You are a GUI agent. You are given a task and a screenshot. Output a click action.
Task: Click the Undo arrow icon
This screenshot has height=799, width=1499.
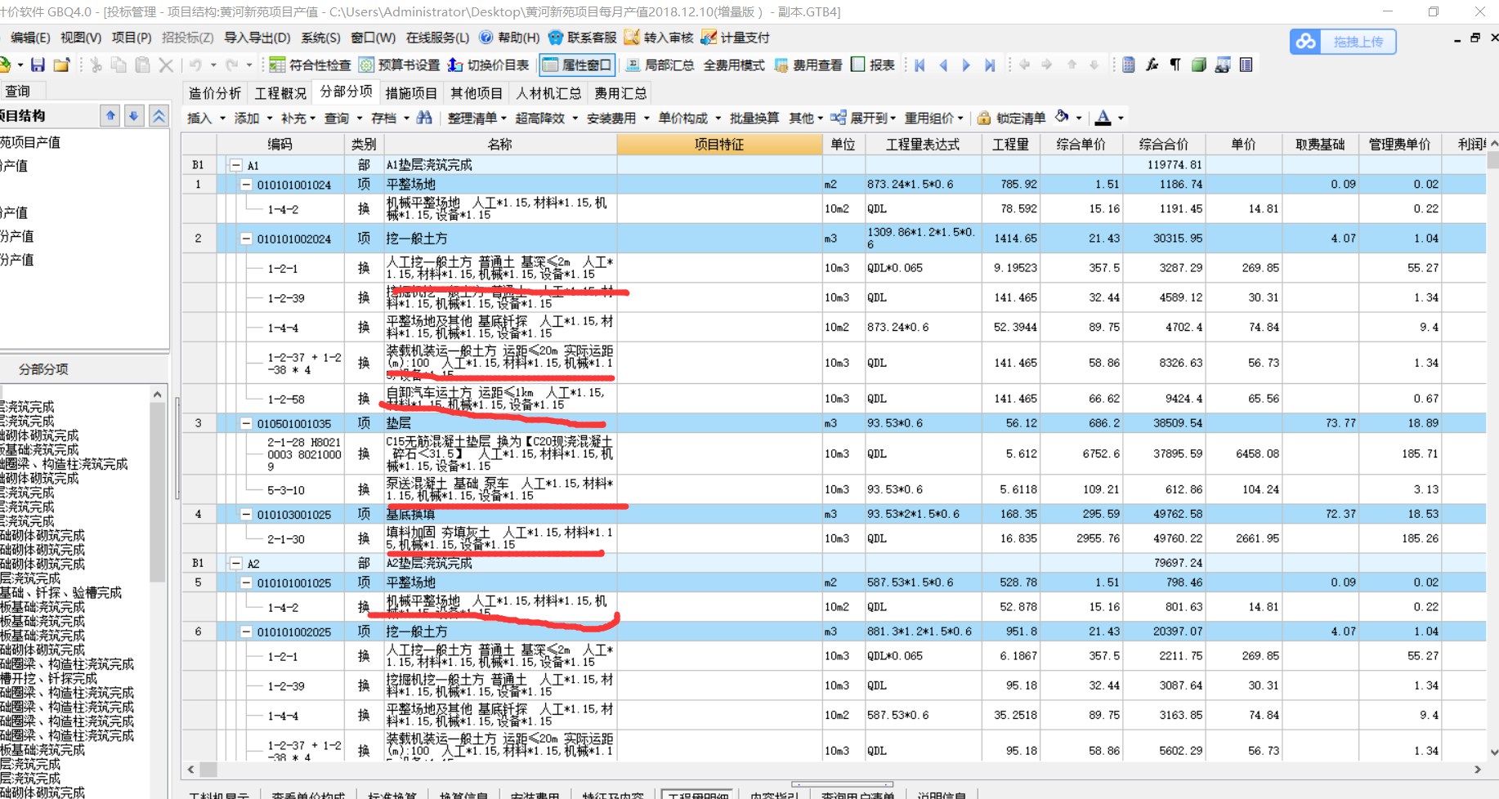point(195,65)
